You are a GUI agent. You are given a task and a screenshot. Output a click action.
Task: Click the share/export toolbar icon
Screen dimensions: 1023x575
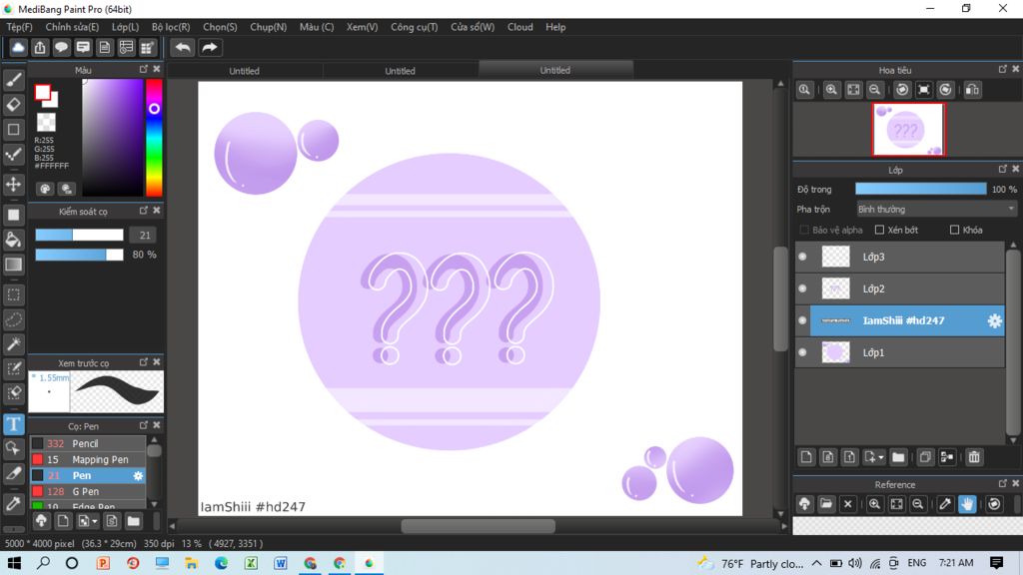40,48
